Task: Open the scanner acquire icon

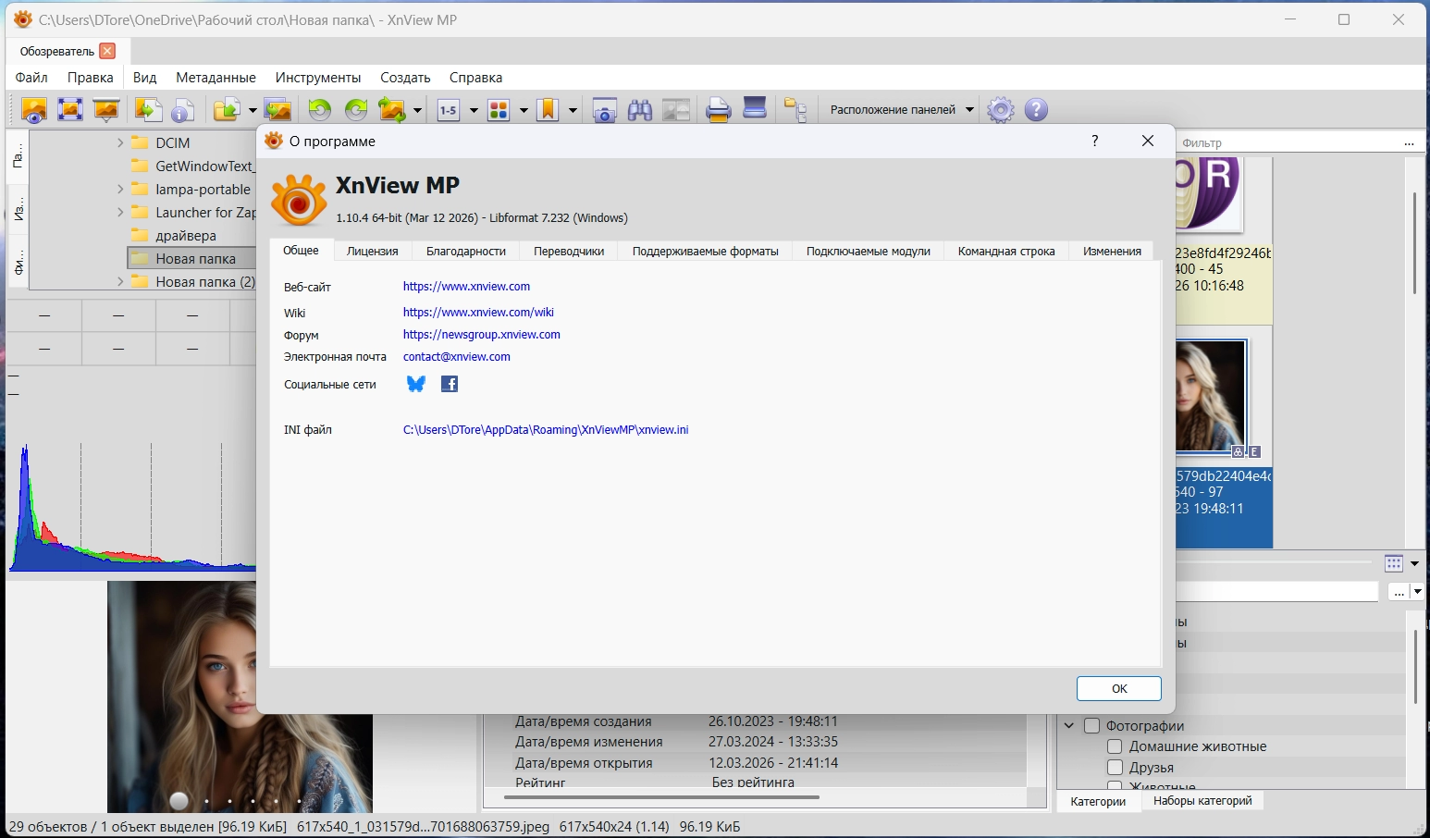Action: point(755,108)
